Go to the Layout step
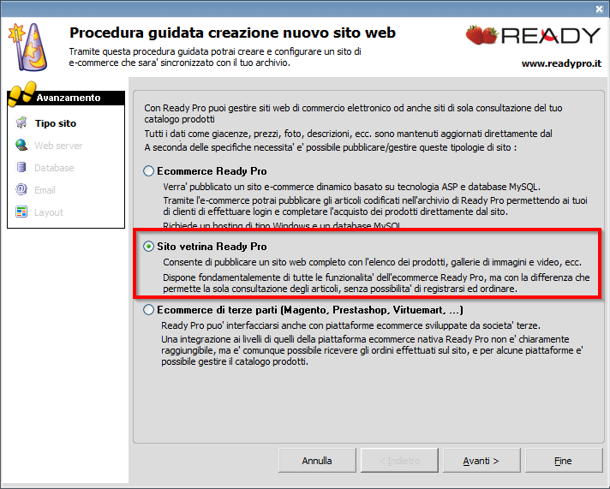 coord(49,212)
